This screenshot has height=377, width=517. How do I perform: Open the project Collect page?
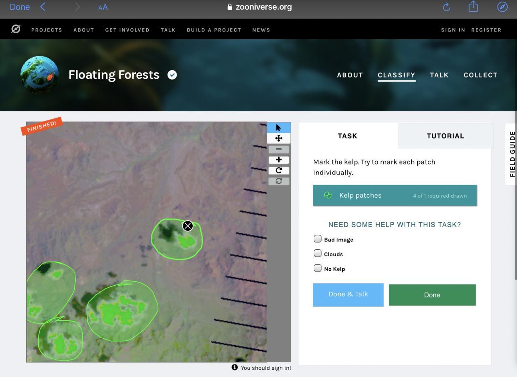(x=481, y=75)
